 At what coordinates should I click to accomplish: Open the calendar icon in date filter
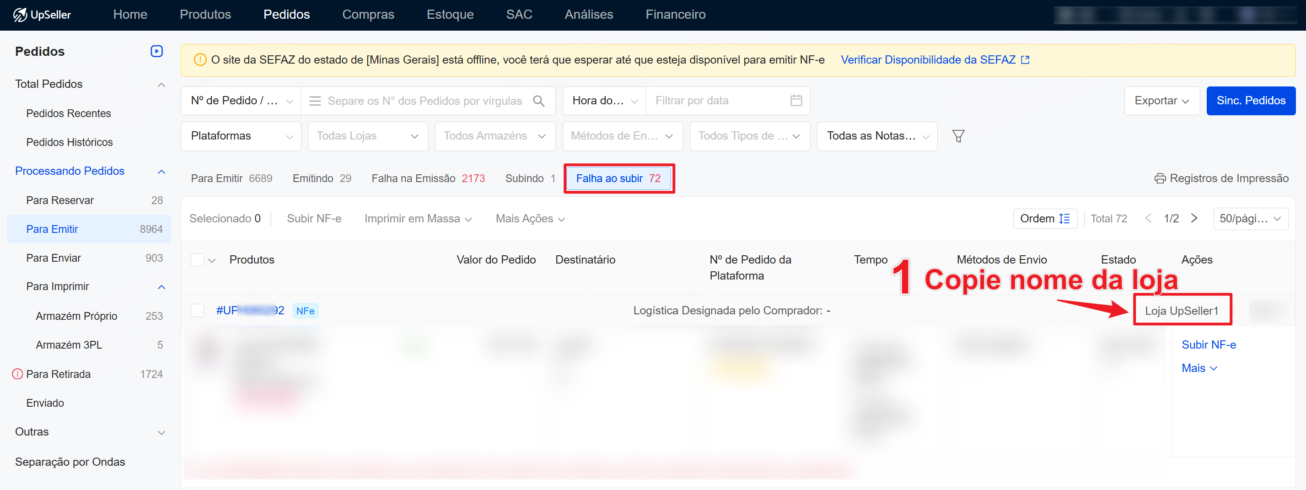tap(796, 101)
